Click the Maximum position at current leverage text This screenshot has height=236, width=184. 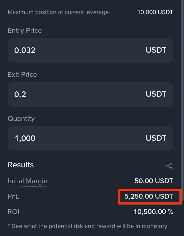pos(58,12)
